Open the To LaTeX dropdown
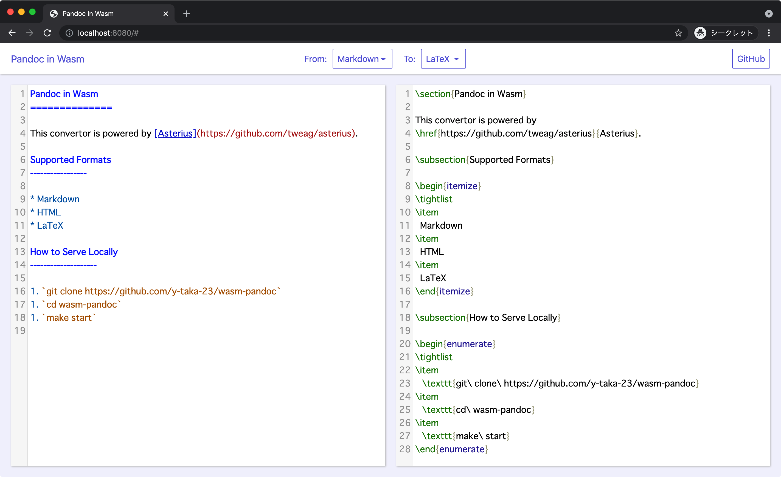 click(443, 59)
